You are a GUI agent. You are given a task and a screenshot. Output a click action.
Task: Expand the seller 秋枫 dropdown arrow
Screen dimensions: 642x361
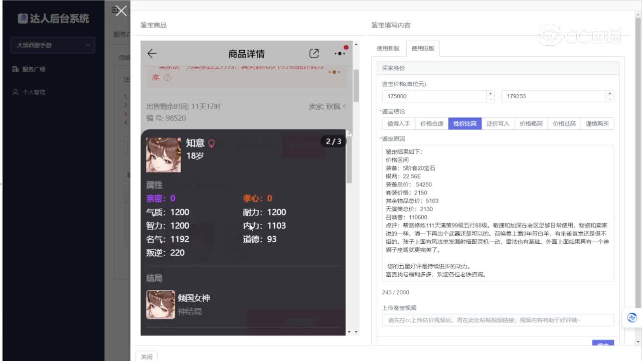point(343,106)
